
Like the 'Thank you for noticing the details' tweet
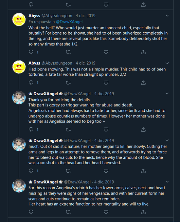pos(106,129)
